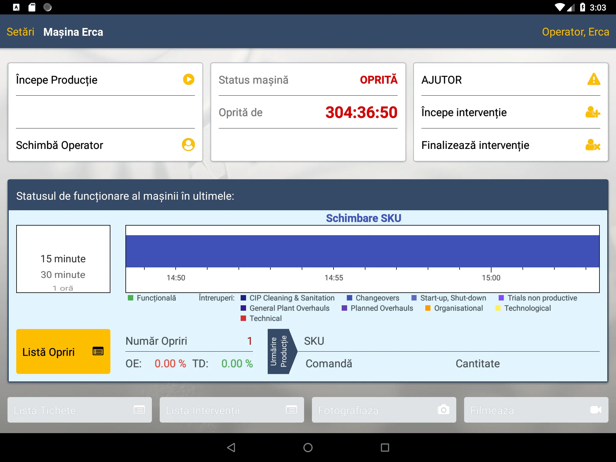Tap the 14:55 timeline label
This screenshot has width=616, height=462.
coord(334,278)
